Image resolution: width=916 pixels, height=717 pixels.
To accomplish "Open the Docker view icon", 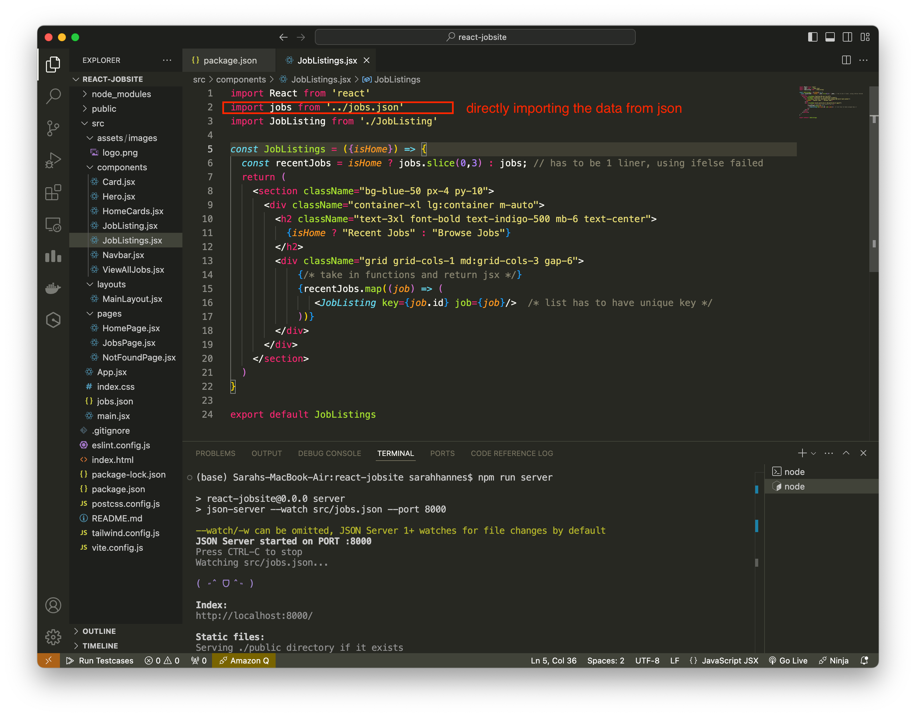I will (53, 288).
